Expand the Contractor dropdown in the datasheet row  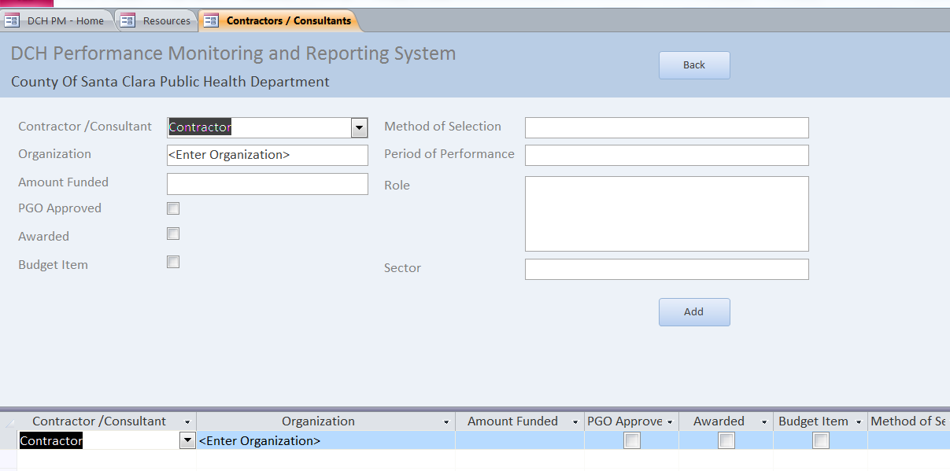point(187,441)
